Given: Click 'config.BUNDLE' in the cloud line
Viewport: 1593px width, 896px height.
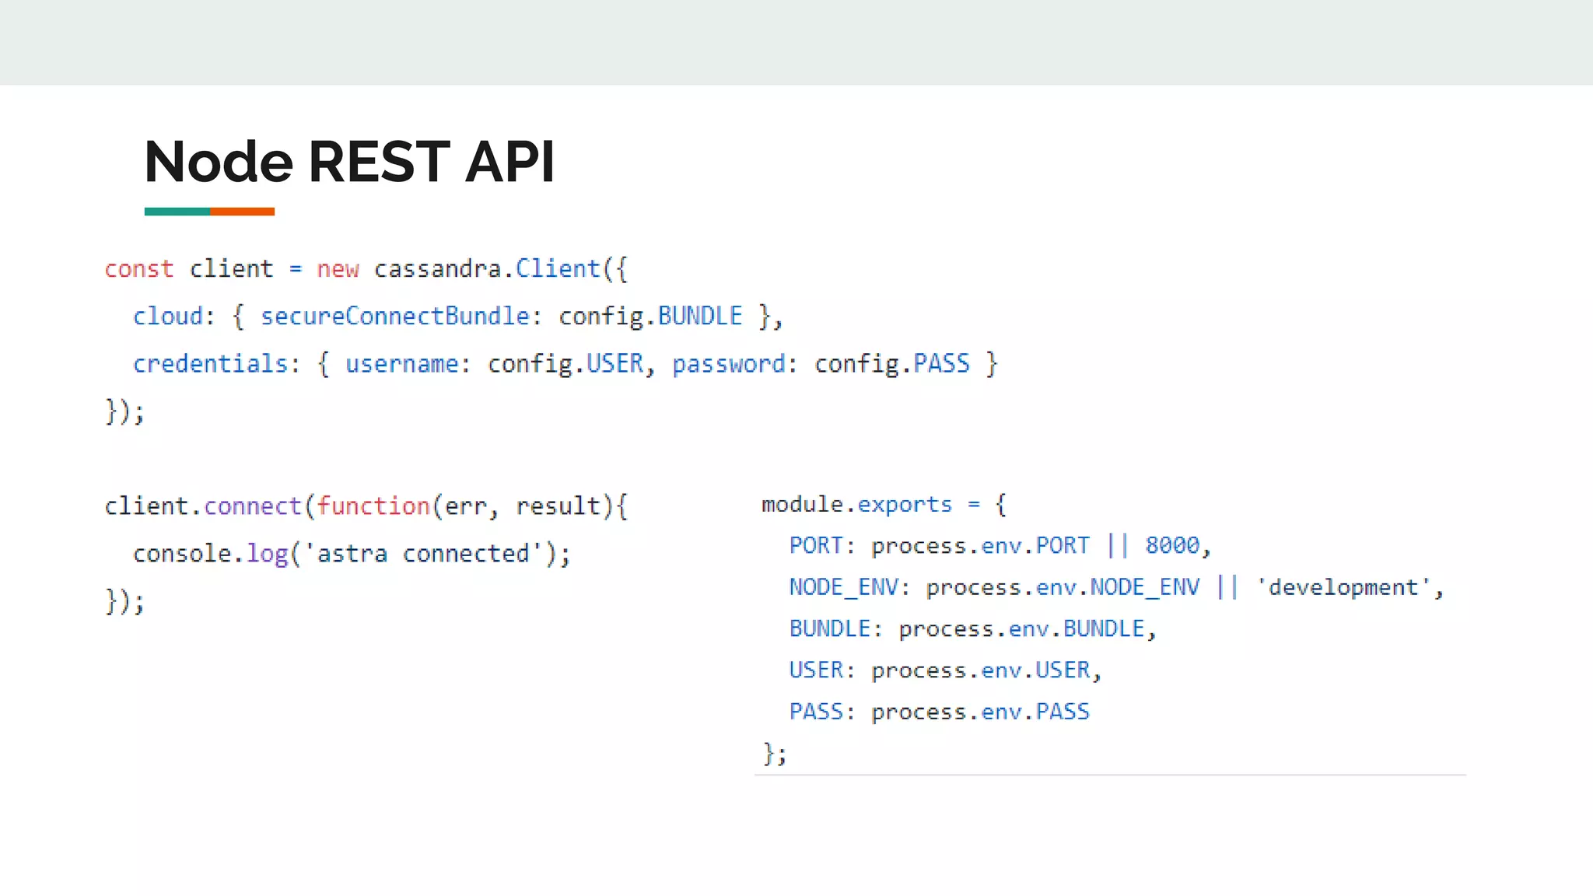Looking at the screenshot, I should tap(650, 317).
